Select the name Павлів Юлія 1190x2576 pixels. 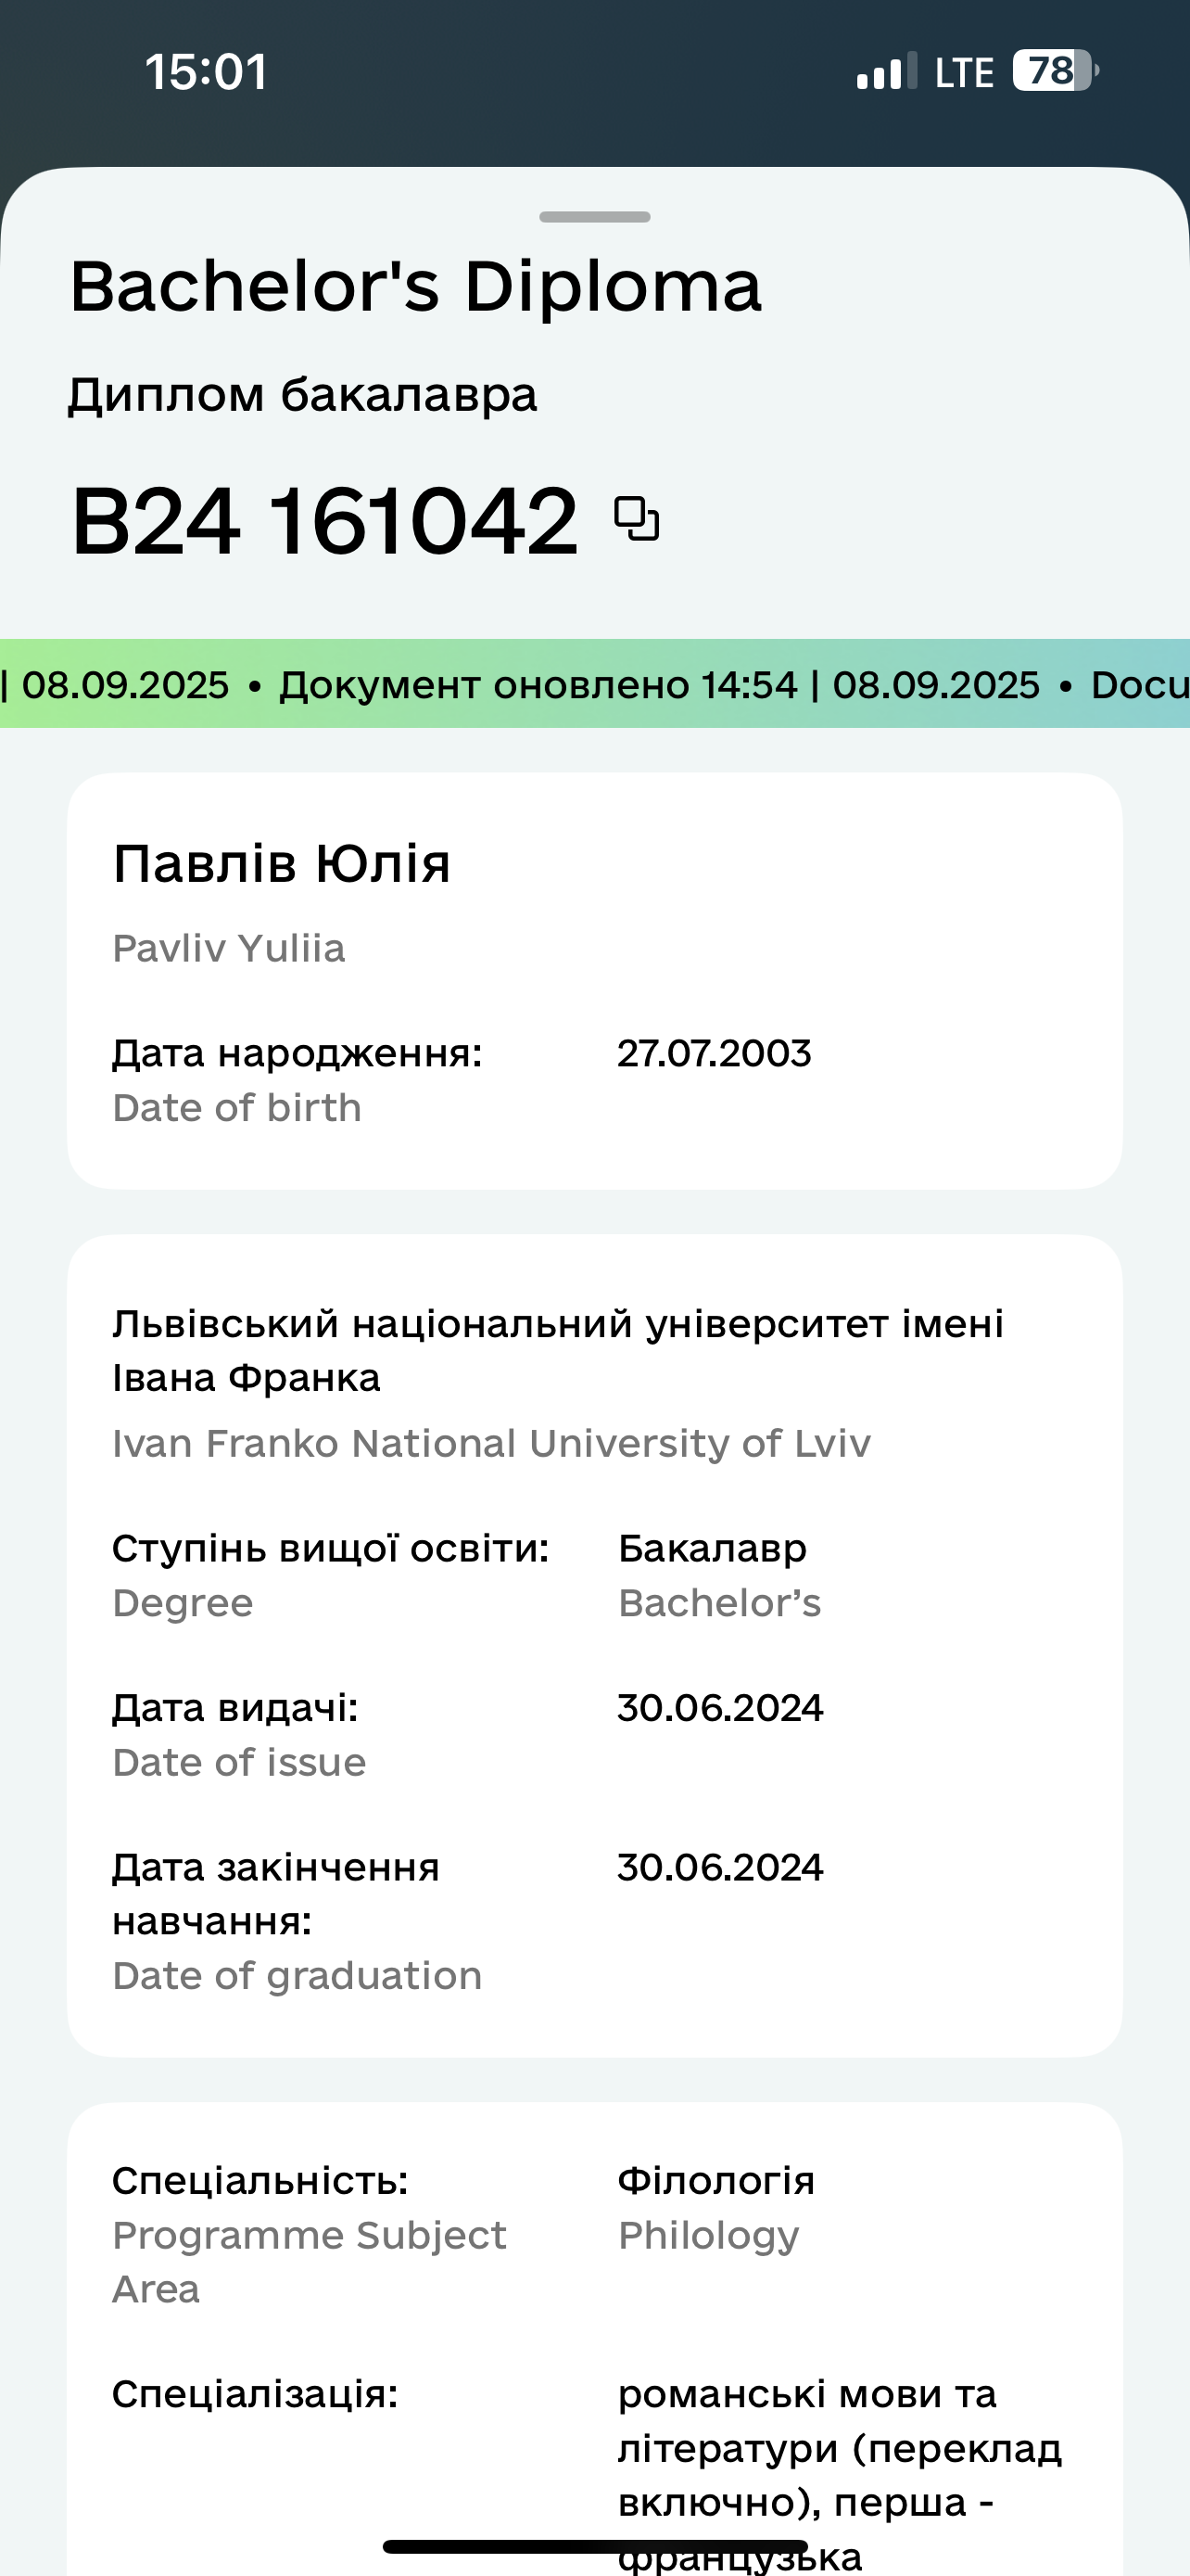(x=282, y=863)
